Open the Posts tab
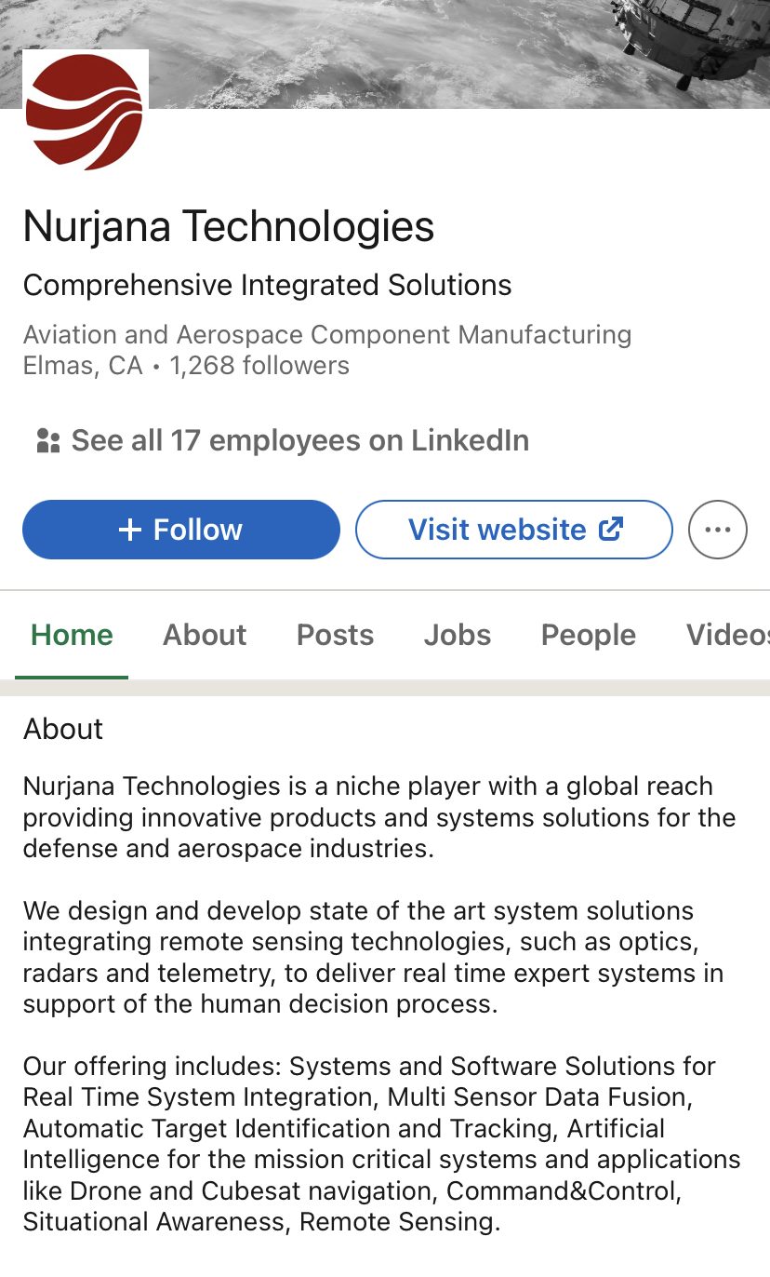 (335, 635)
